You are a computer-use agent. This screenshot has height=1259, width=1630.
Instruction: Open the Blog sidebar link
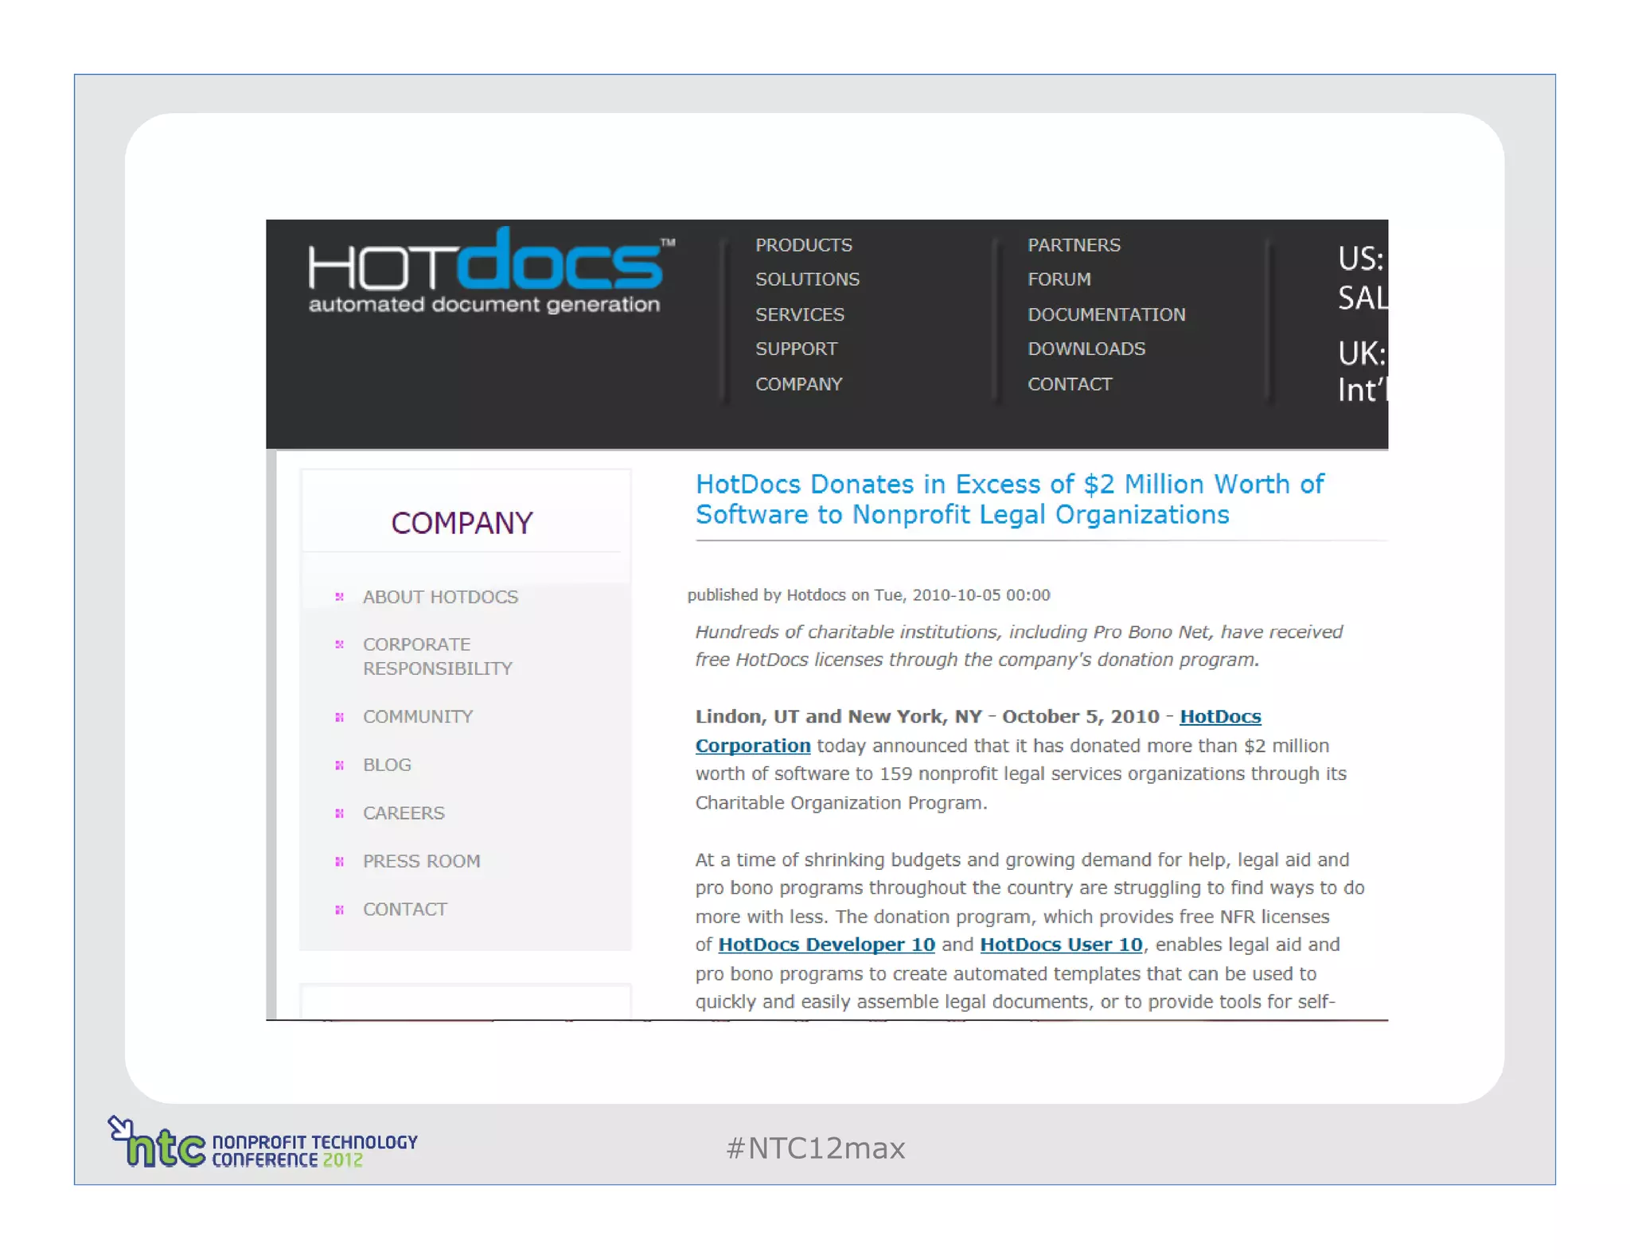[387, 765]
